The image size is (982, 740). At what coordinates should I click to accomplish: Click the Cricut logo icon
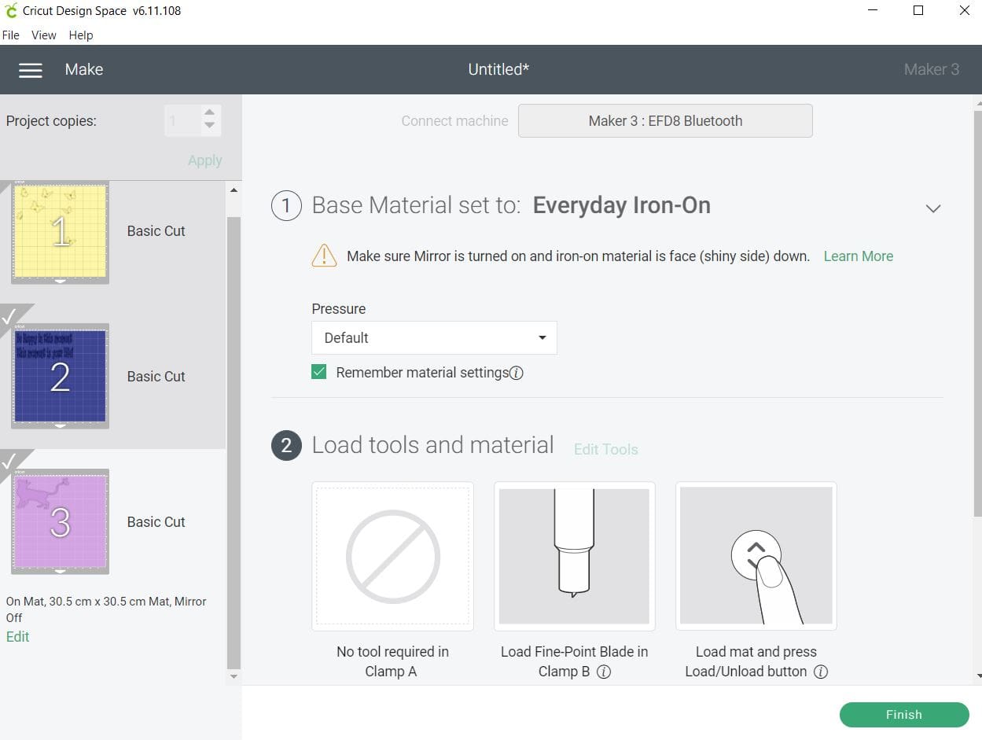tap(11, 11)
